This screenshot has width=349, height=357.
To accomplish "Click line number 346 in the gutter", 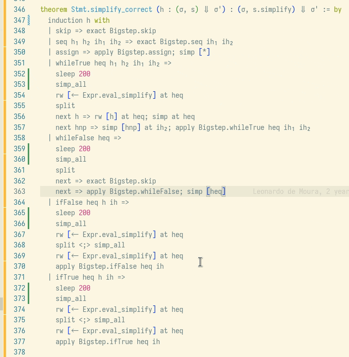I will click(x=19, y=9).
